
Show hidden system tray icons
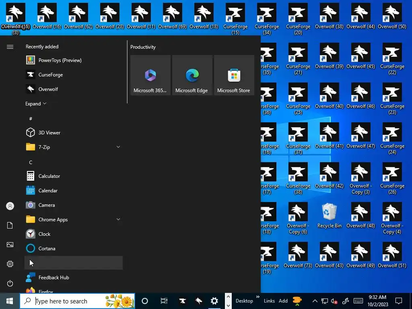[x=315, y=301]
